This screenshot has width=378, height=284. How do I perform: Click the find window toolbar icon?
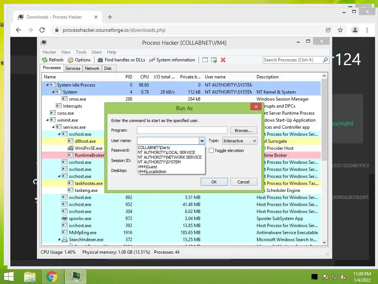(x=205, y=60)
